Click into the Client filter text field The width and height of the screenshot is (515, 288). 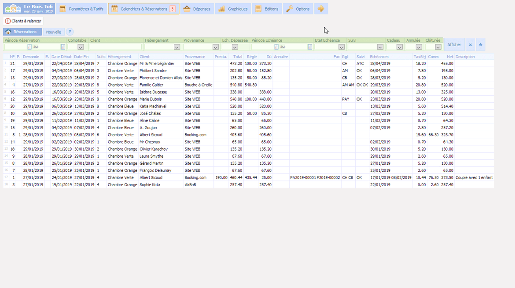116,47
